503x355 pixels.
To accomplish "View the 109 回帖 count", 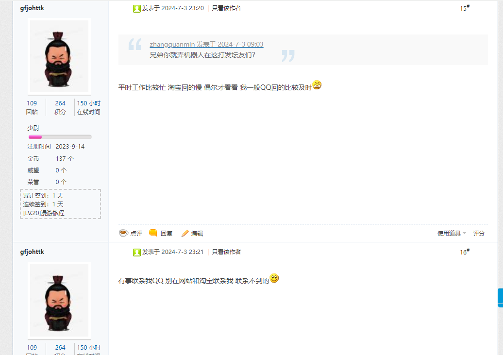I will (32, 107).
